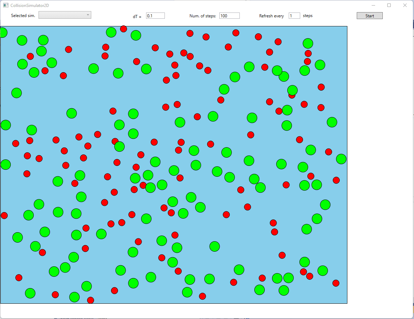Click the "steps" label after refresh field
This screenshot has height=319, width=414.
coord(307,16)
